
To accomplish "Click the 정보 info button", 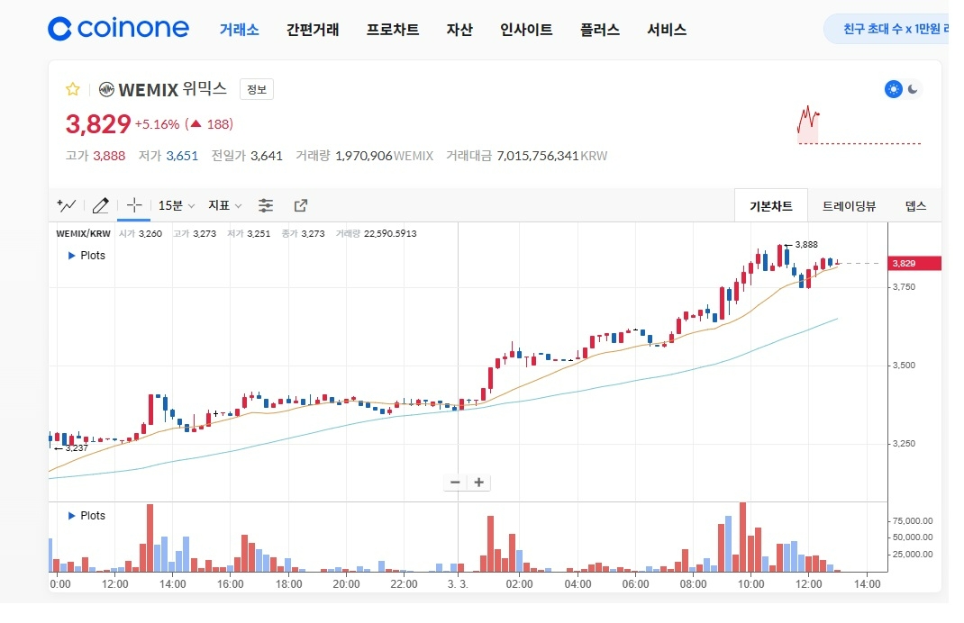I will [x=257, y=90].
